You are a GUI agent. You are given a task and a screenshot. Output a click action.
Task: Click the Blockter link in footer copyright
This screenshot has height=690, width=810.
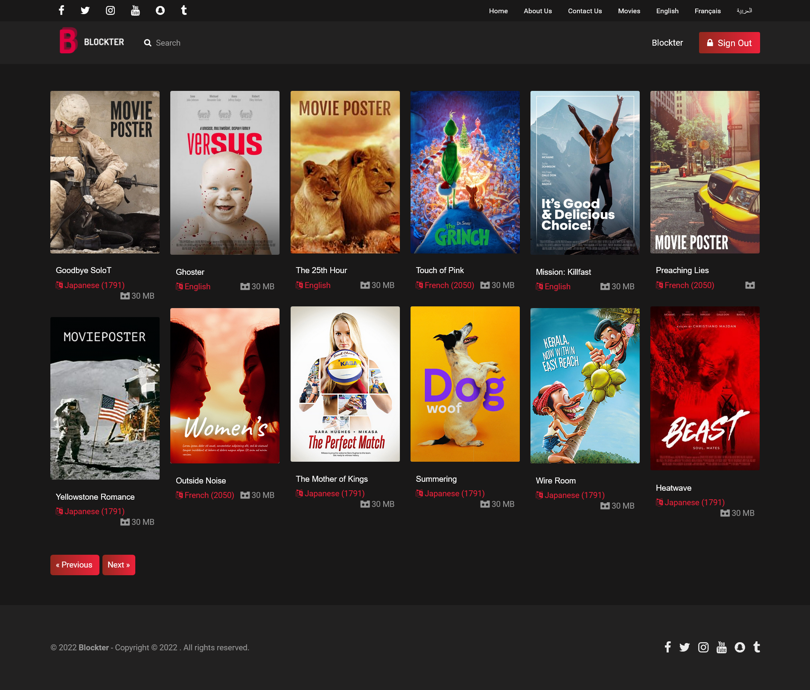pyautogui.click(x=93, y=647)
